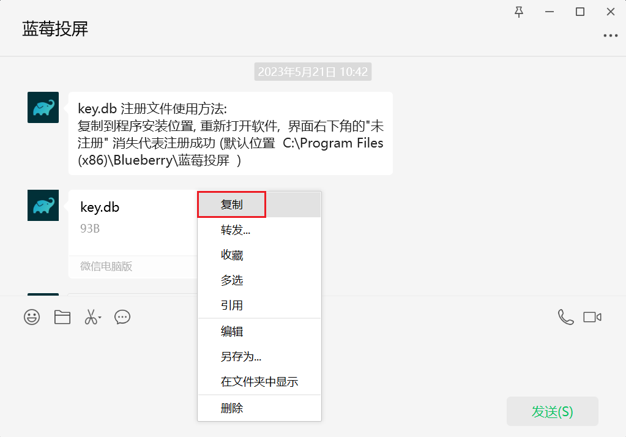
Task: Choose 另存为... to save file
Action: (241, 357)
